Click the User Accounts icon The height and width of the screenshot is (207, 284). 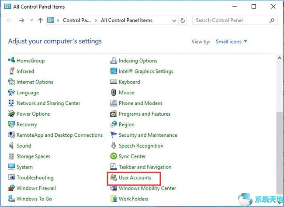(x=114, y=177)
